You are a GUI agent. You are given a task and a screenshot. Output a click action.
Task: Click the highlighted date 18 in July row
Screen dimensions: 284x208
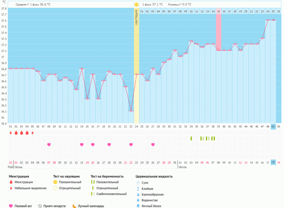coord(273,162)
